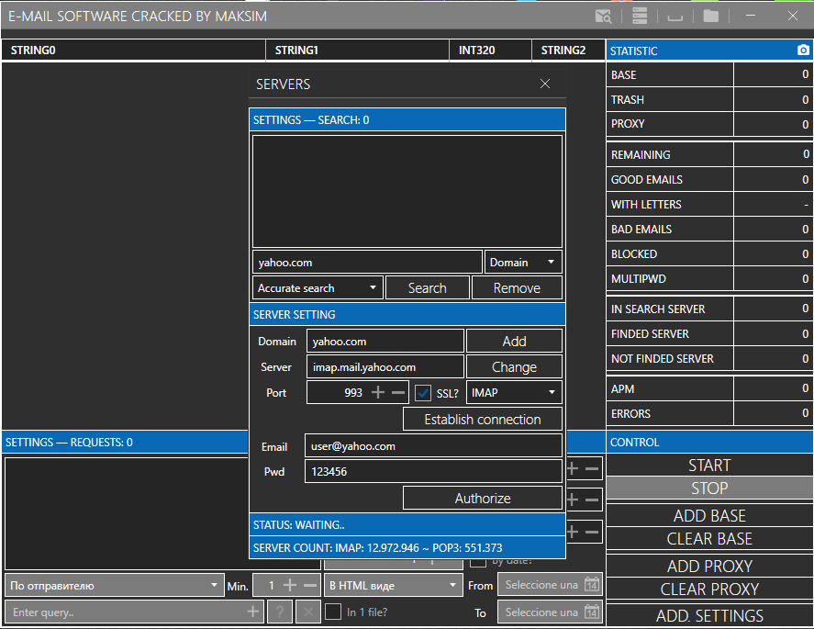This screenshot has height=629, width=814.
Task: Expand the Accurate search dropdown
Action: tap(318, 287)
